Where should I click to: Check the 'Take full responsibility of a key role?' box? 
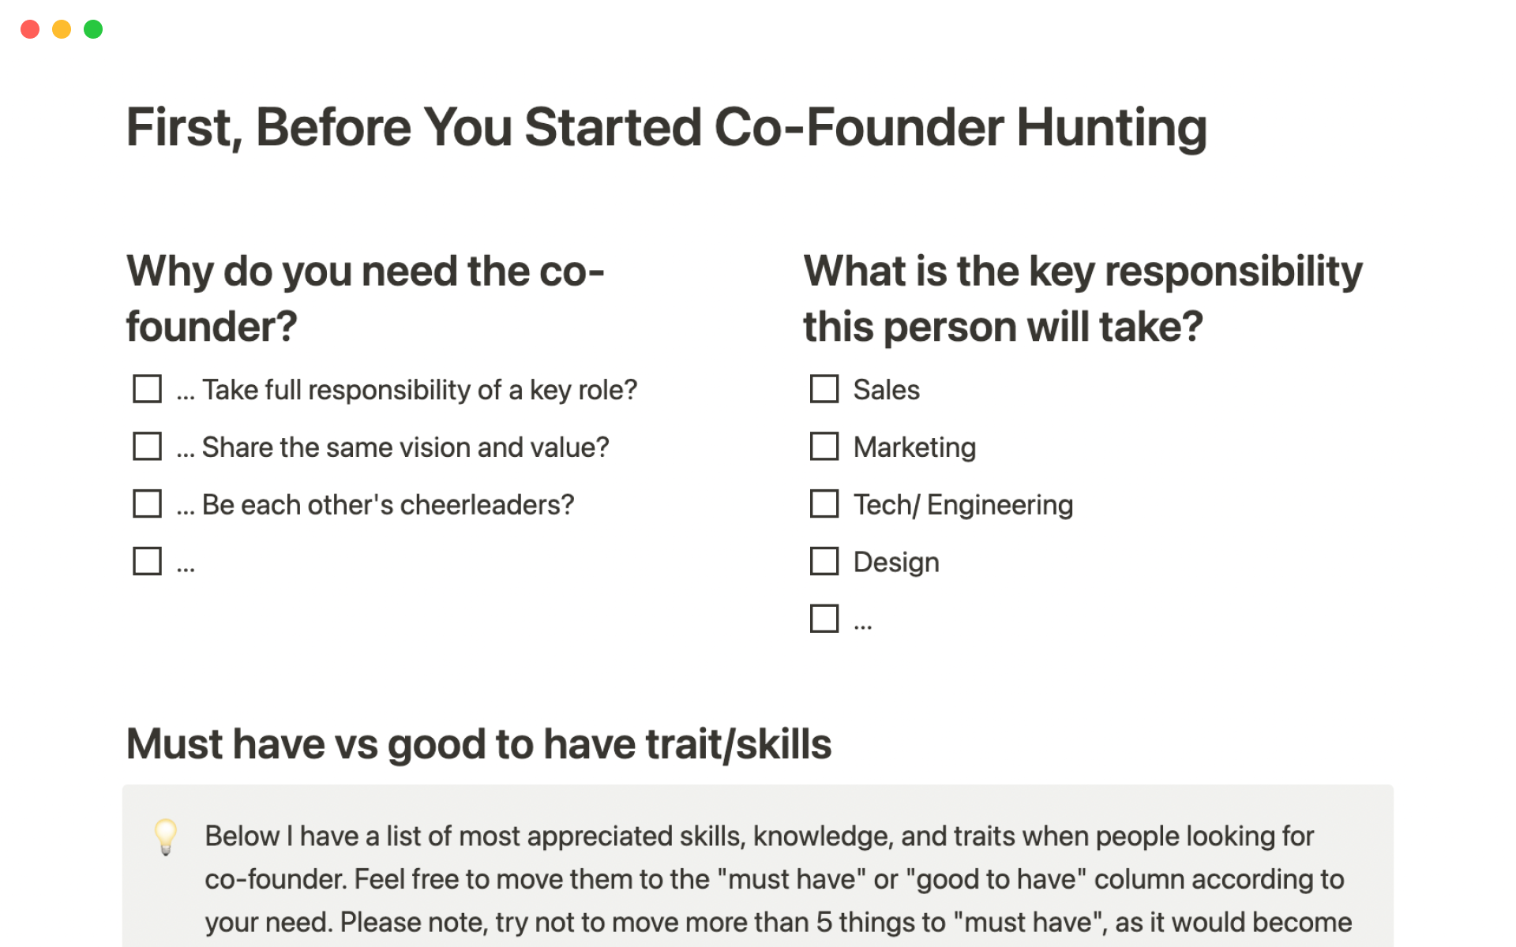pyautogui.click(x=147, y=389)
